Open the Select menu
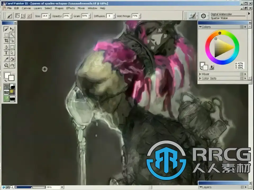254x190 pixels. tap(48, 8)
